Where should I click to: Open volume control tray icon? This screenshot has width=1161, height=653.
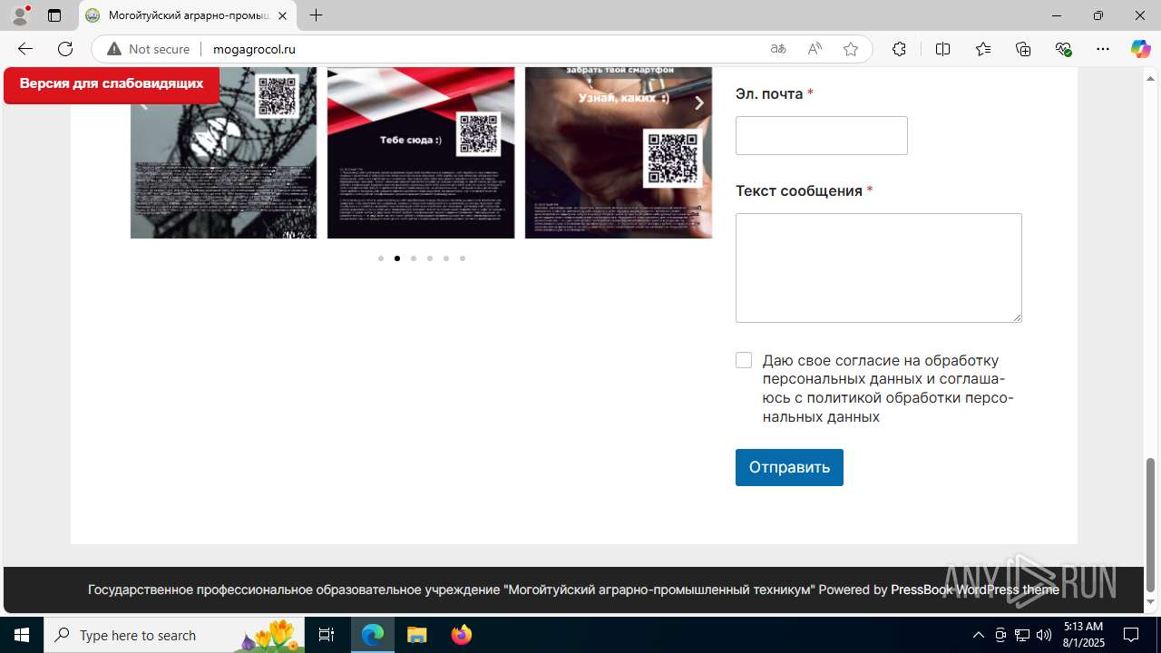pyautogui.click(x=1044, y=635)
